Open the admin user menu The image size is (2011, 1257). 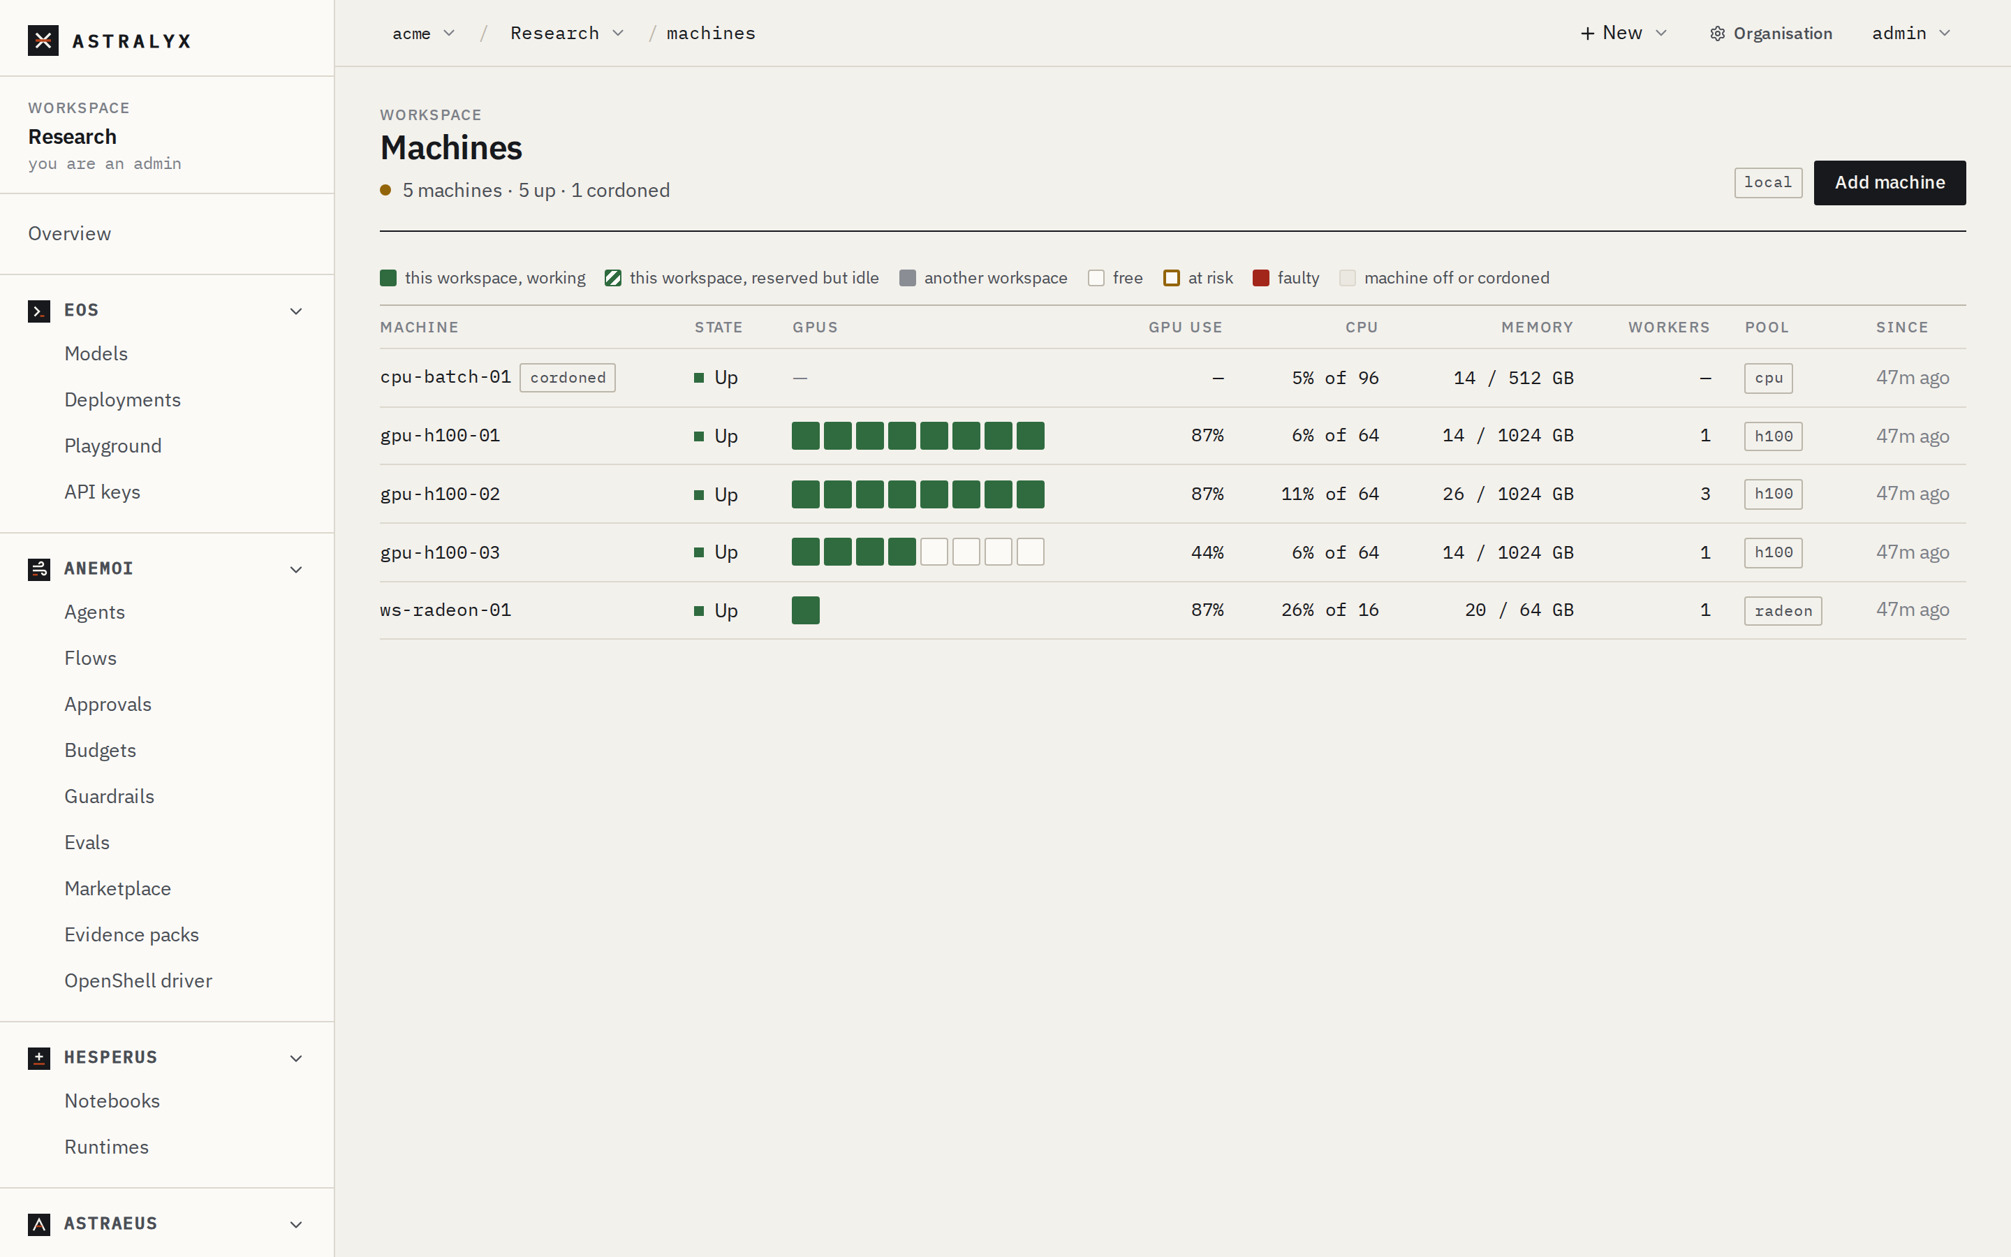point(1911,34)
